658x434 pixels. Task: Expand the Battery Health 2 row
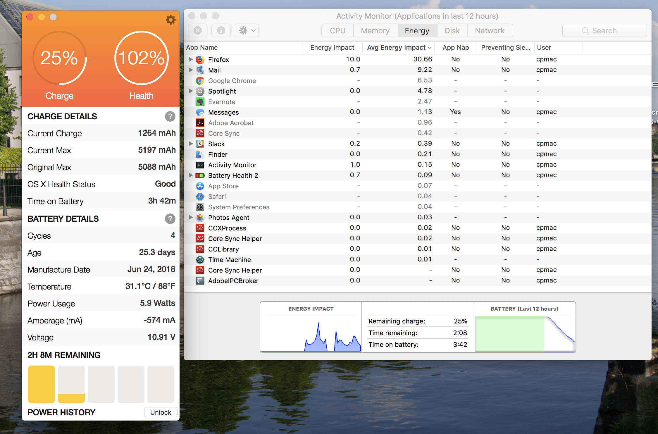190,175
